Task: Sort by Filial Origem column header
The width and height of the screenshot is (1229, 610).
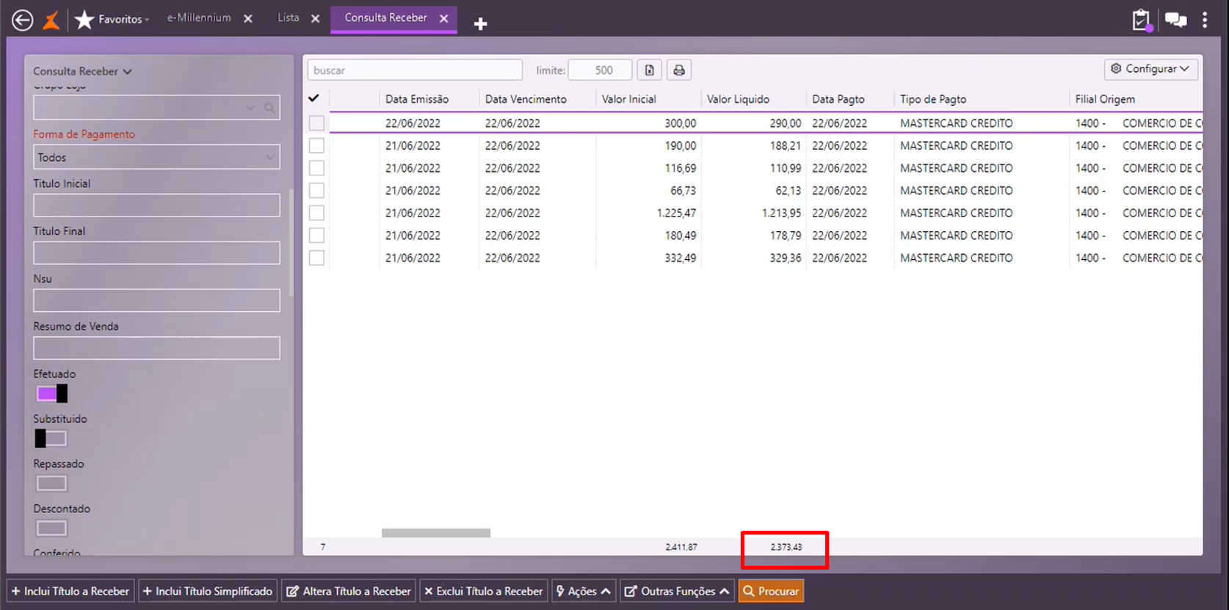Action: click(x=1105, y=99)
